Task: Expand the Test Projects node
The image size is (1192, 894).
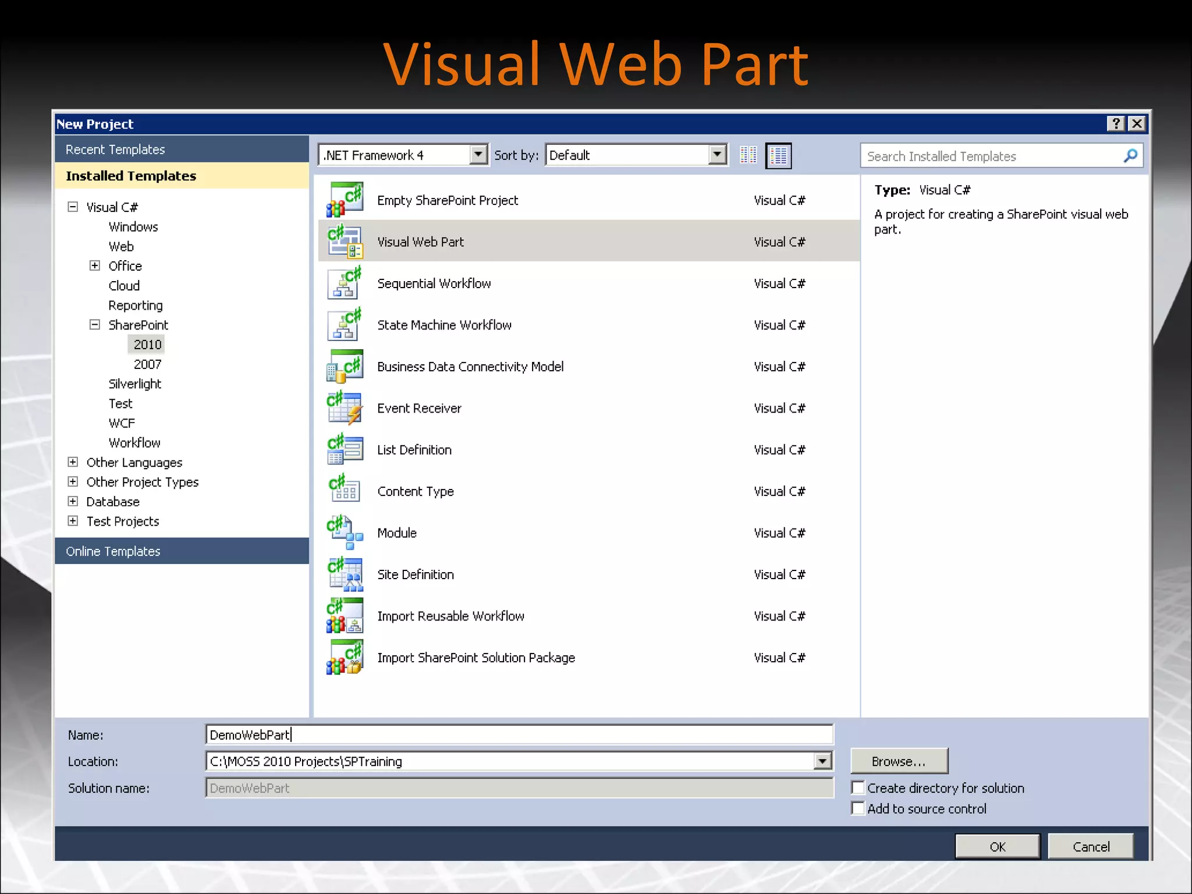Action: click(x=73, y=520)
